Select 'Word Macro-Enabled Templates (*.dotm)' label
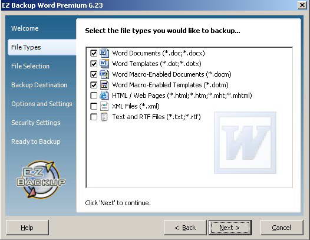The width and height of the screenshot is (310, 240). click(x=170, y=85)
